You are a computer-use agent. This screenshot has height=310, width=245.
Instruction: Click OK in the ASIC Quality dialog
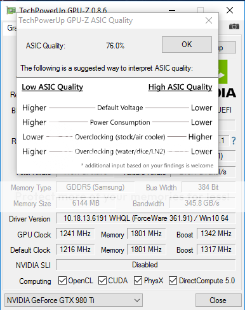[x=187, y=45]
